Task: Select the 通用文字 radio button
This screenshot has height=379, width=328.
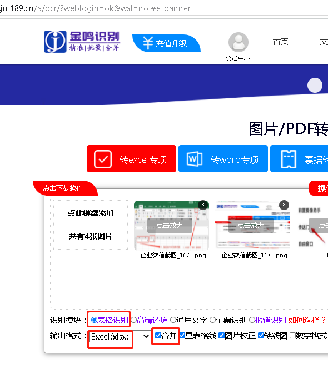Action: click(x=173, y=320)
